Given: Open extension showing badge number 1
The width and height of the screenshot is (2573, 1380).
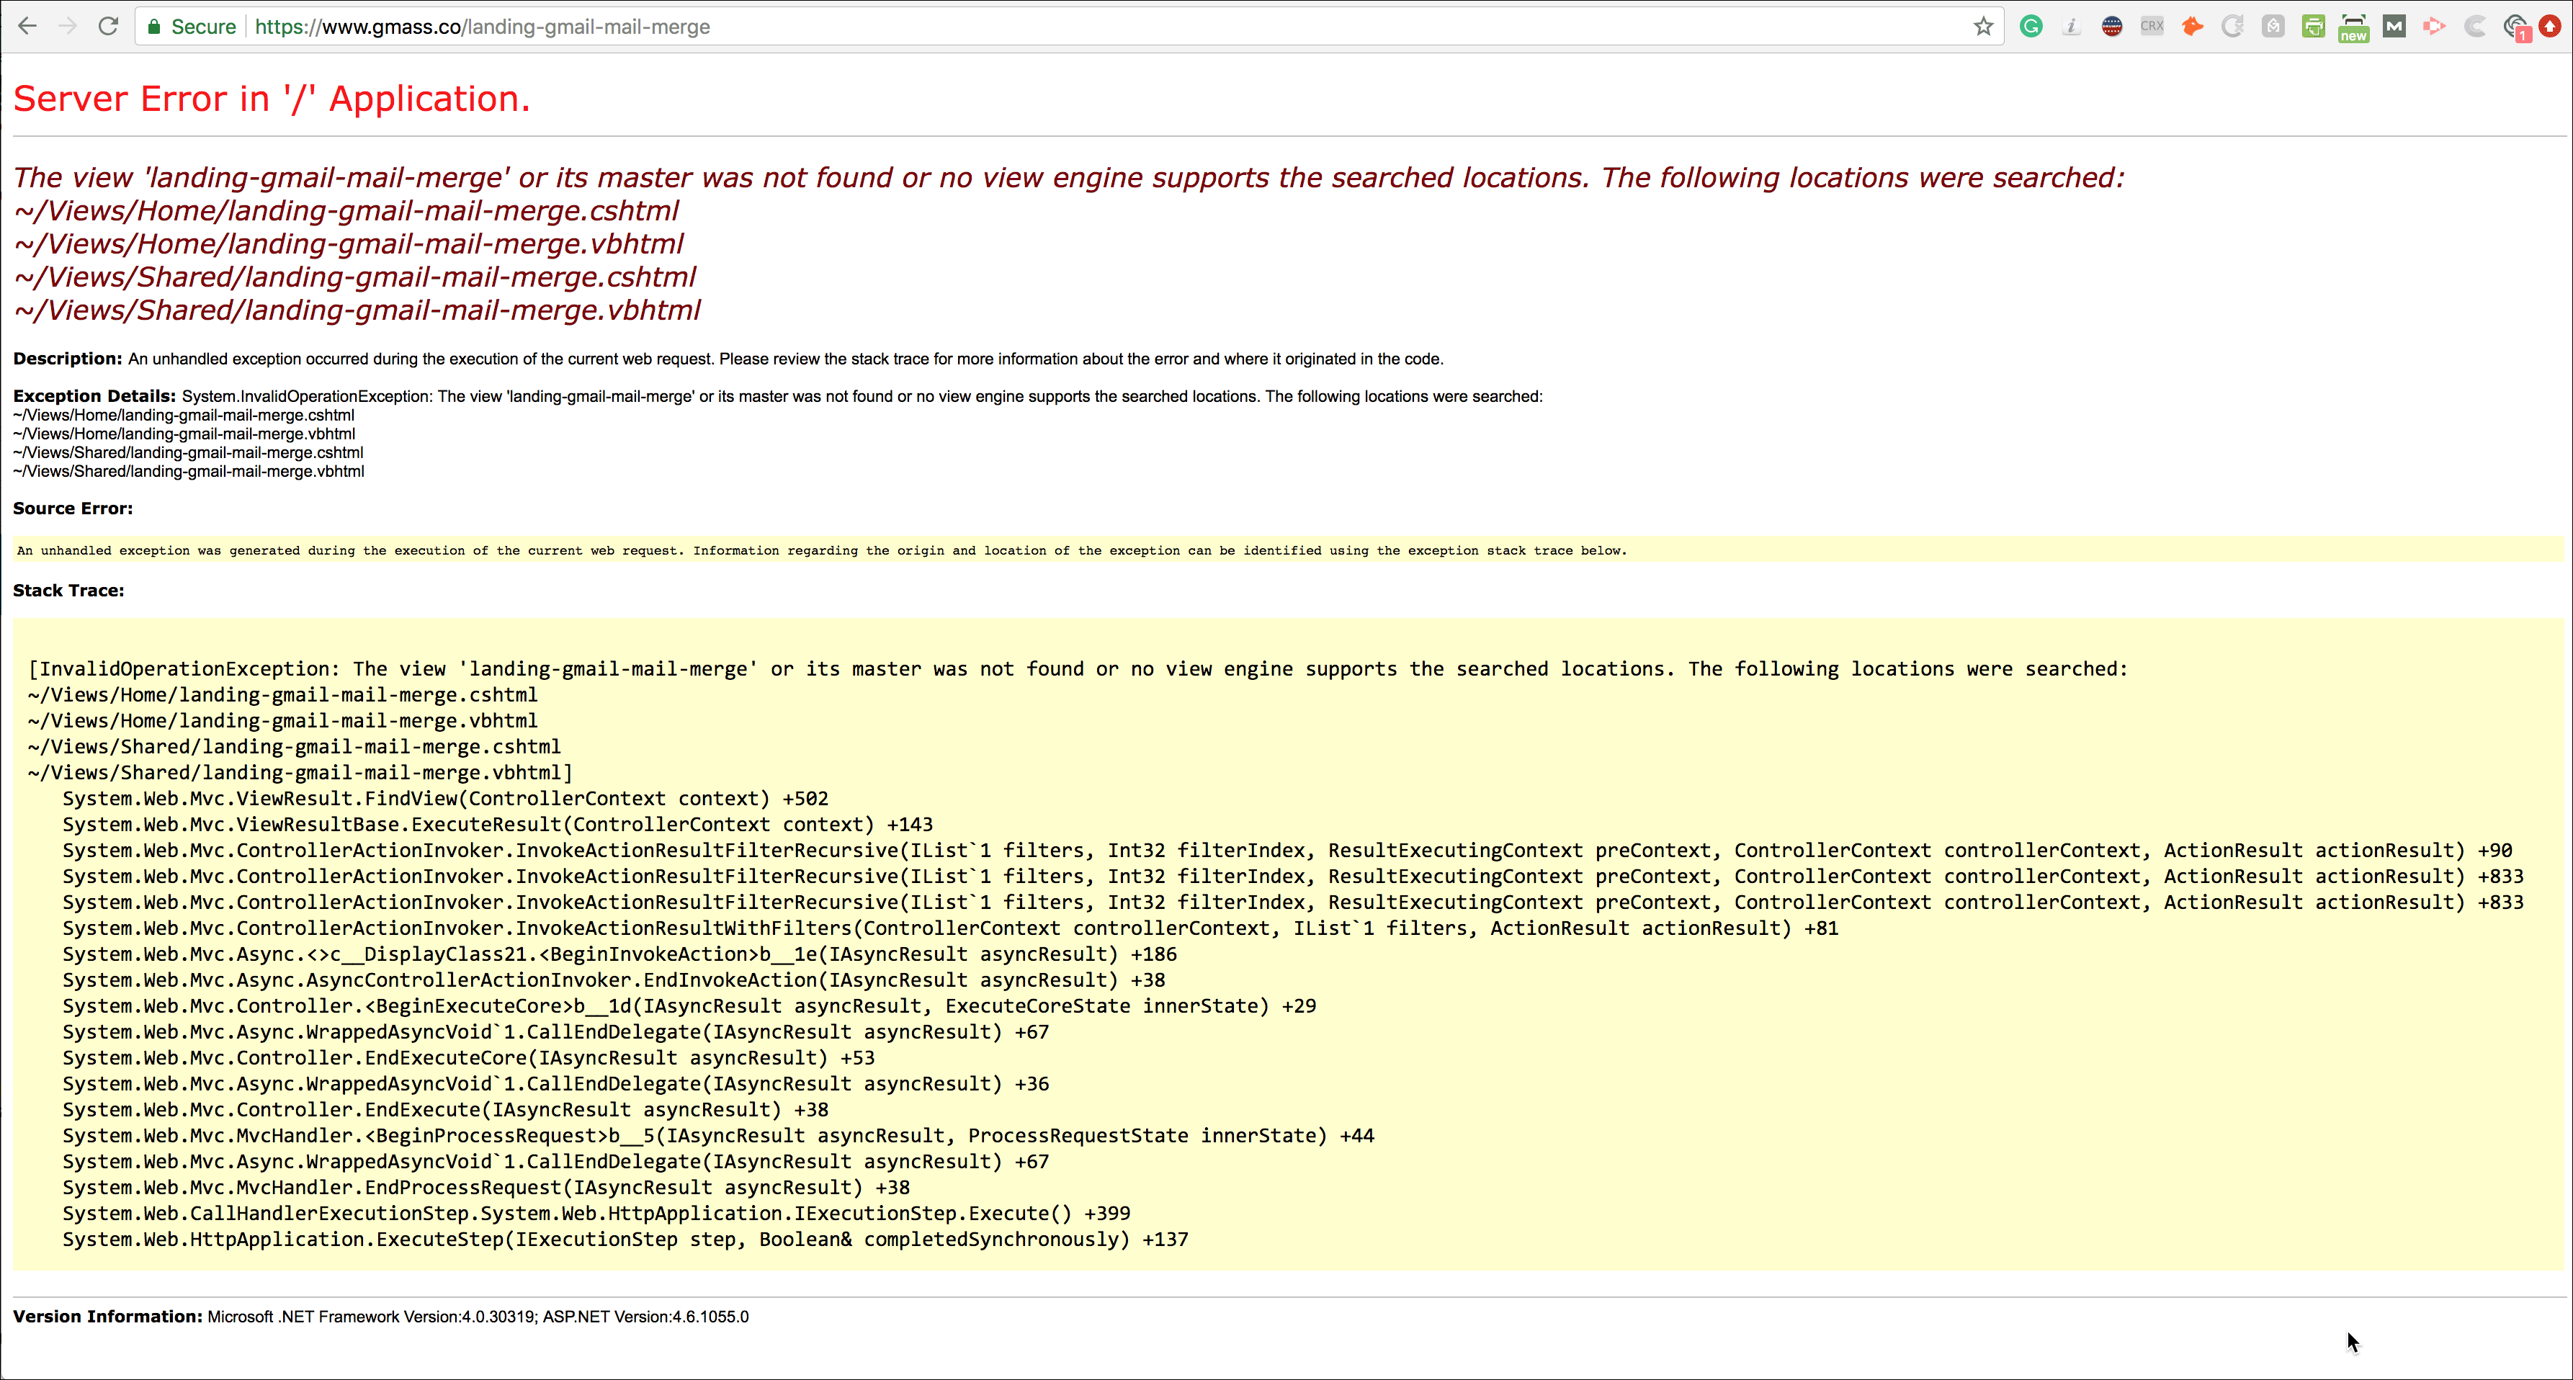Looking at the screenshot, I should pyautogui.click(x=2515, y=27).
